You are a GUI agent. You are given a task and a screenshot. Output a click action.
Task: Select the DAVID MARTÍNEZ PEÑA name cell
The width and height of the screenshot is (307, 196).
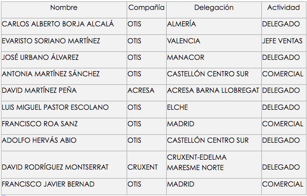(x=40, y=90)
